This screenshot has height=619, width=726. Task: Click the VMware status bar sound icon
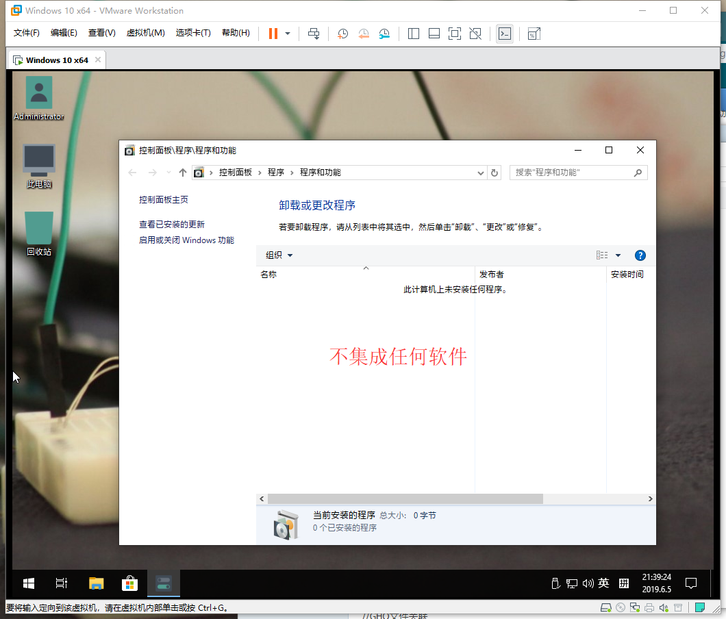[x=664, y=608]
